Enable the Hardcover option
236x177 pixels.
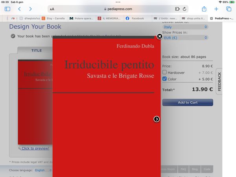pos(164,72)
